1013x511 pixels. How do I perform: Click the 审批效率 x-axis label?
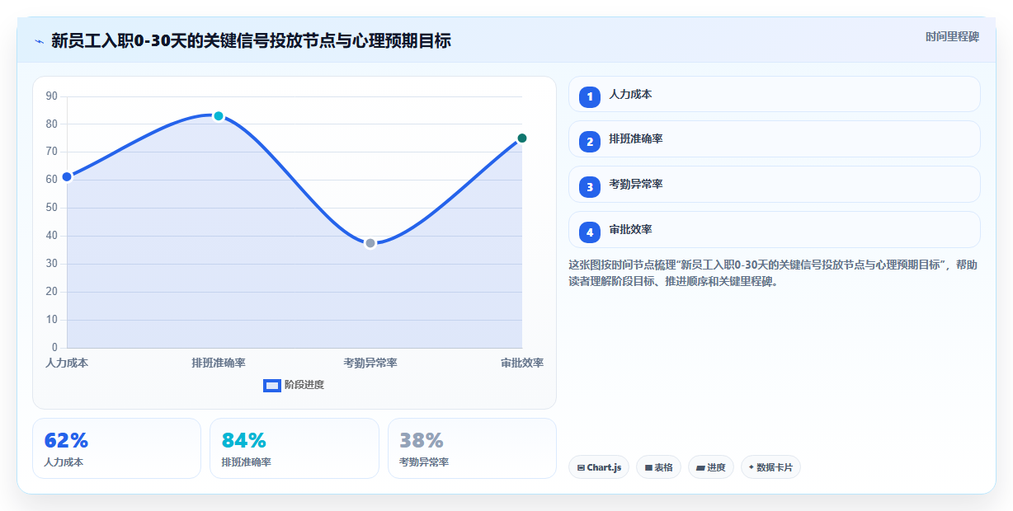click(x=522, y=363)
